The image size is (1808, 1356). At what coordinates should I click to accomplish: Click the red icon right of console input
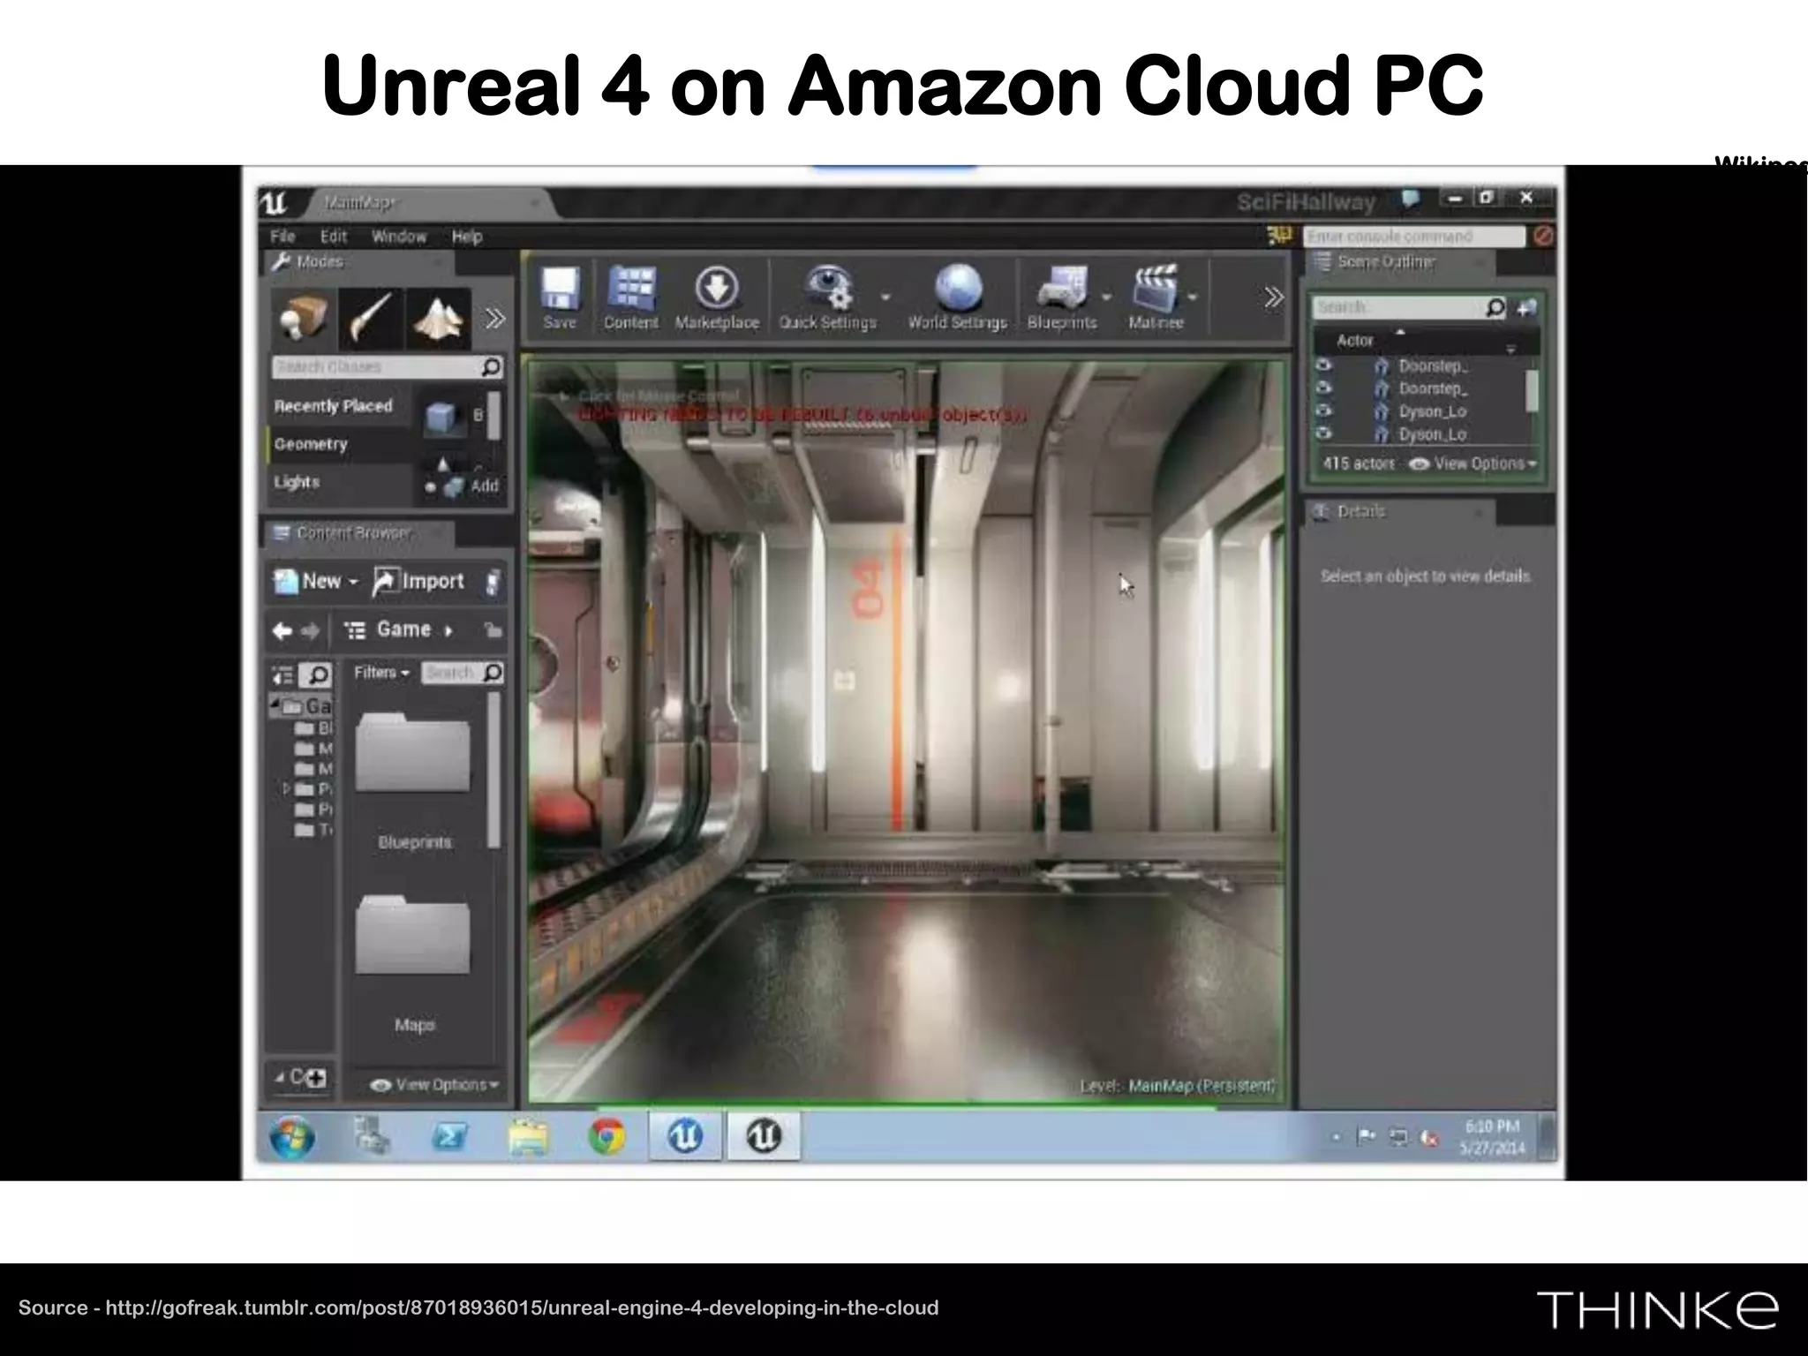click(x=1544, y=236)
